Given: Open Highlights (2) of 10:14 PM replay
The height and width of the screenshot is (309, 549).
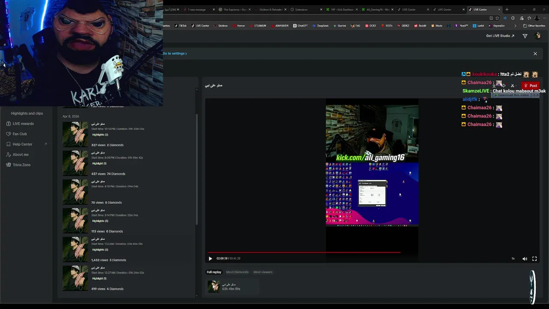Looking at the screenshot, I should pyautogui.click(x=100, y=135).
